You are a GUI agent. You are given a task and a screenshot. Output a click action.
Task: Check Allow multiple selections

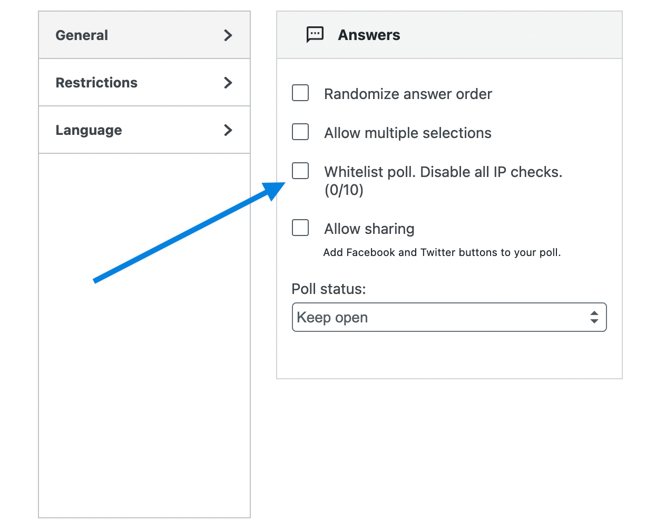pyautogui.click(x=300, y=132)
